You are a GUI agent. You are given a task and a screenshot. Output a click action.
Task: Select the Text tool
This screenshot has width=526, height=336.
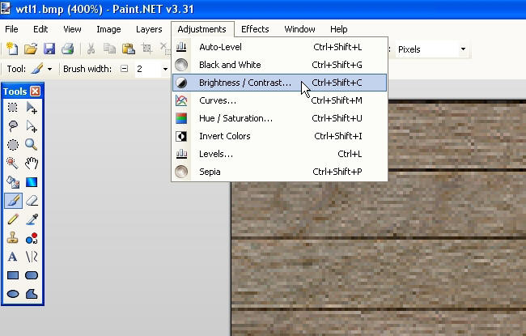point(13,257)
